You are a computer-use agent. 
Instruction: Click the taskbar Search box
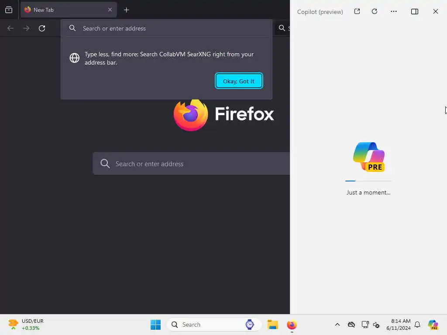[214, 325]
